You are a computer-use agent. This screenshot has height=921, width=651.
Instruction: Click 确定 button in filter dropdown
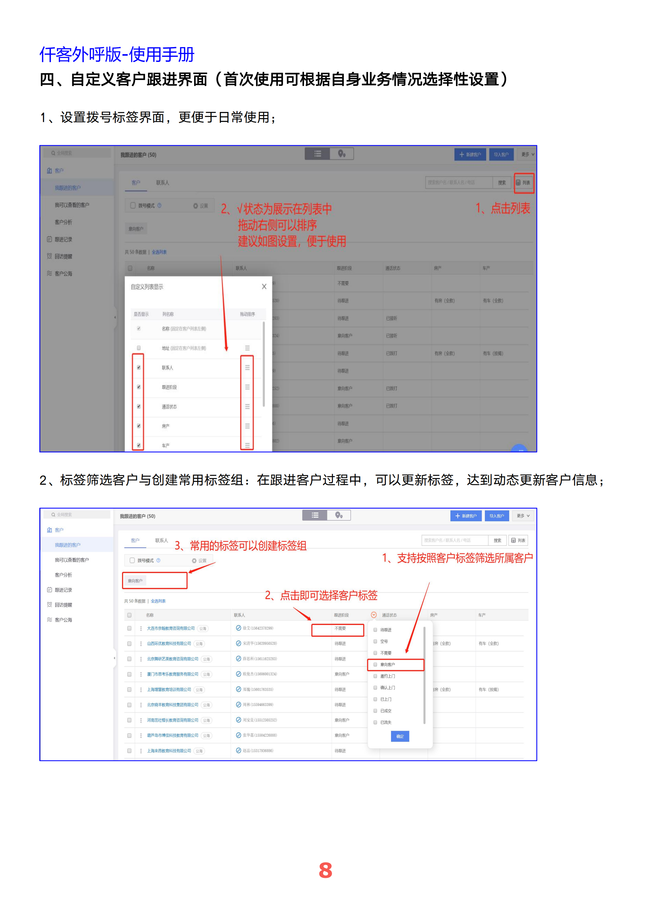click(x=400, y=736)
